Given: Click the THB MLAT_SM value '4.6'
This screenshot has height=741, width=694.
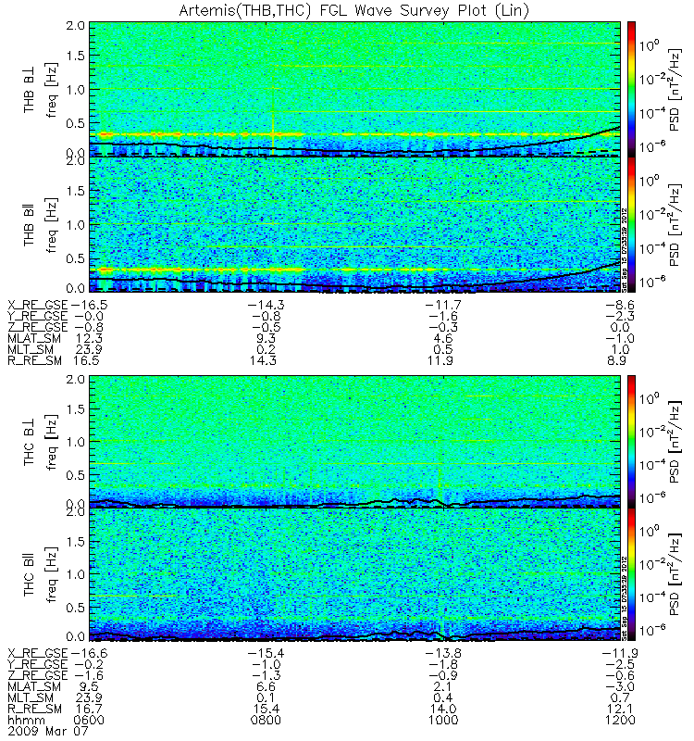Looking at the screenshot, I should coord(443,338).
